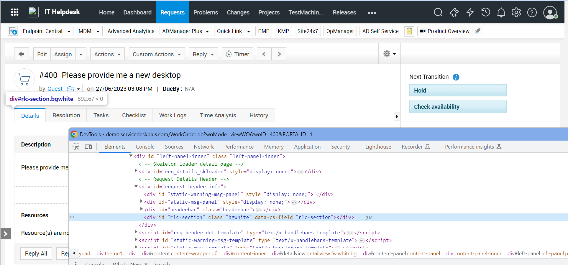The width and height of the screenshot is (568, 265).
Task: Open the MDM dropdown
Action: (x=89, y=31)
